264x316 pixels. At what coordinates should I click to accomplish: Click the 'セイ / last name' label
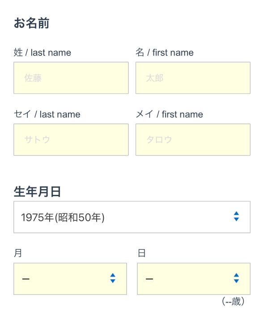(x=47, y=114)
